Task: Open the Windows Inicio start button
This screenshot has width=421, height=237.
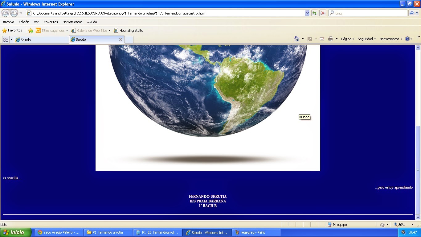Action: (x=16, y=232)
